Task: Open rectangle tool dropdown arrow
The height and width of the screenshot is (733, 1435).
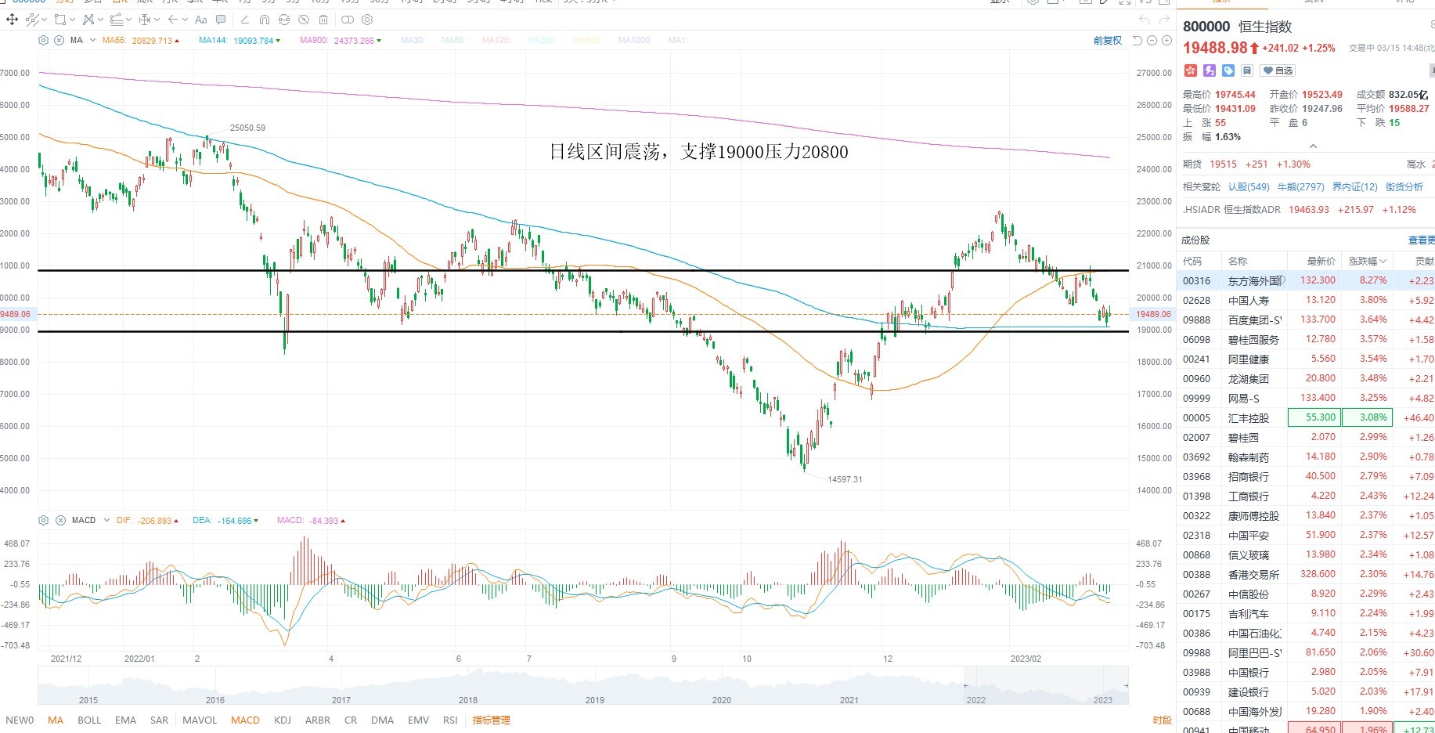Action: pos(73,20)
